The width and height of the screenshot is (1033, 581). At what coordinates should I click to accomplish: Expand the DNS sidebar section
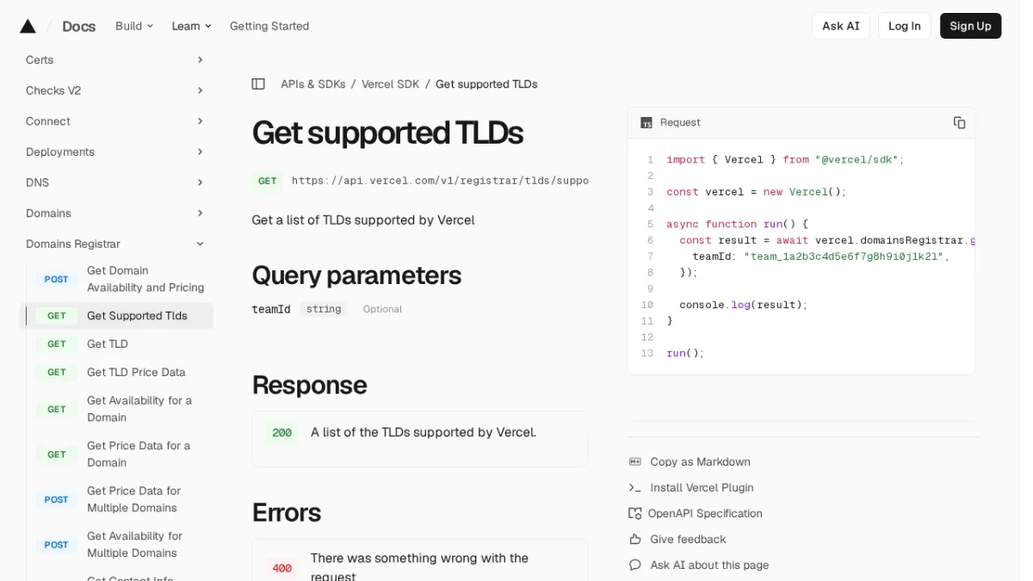(x=115, y=182)
